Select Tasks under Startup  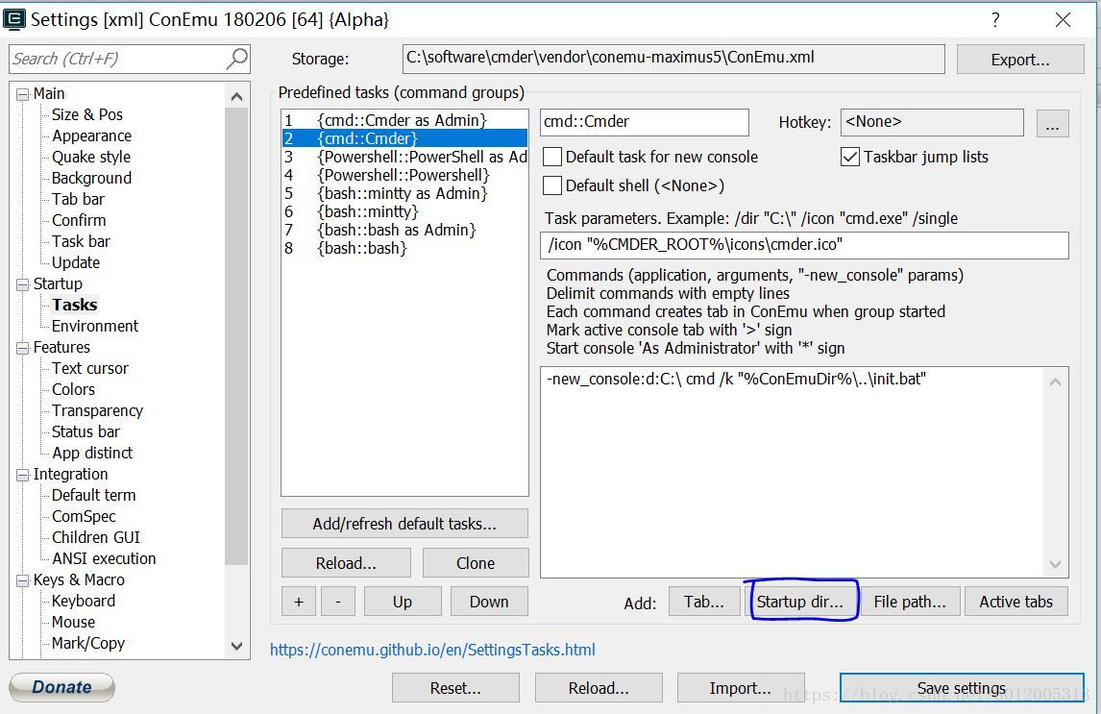tap(74, 305)
